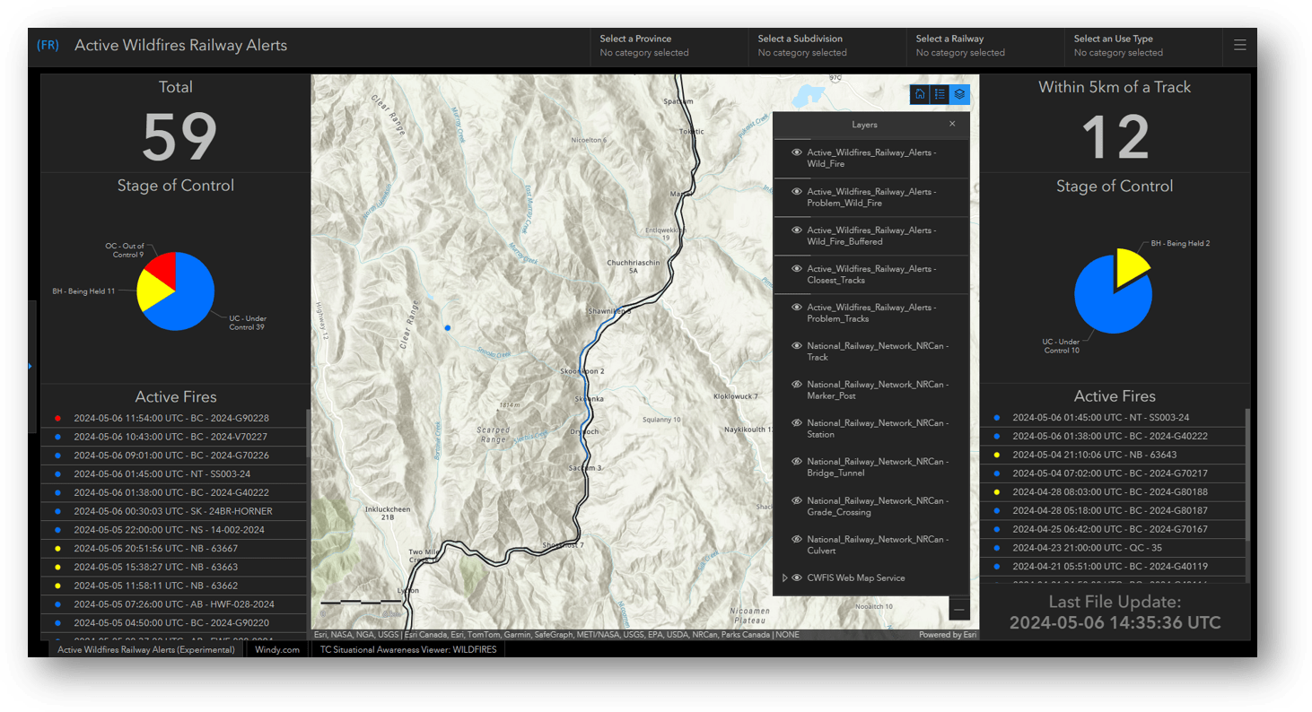Toggle visibility of Bridge_Tunnel layer
Image resolution: width=1312 pixels, height=712 pixels.
[x=796, y=461]
